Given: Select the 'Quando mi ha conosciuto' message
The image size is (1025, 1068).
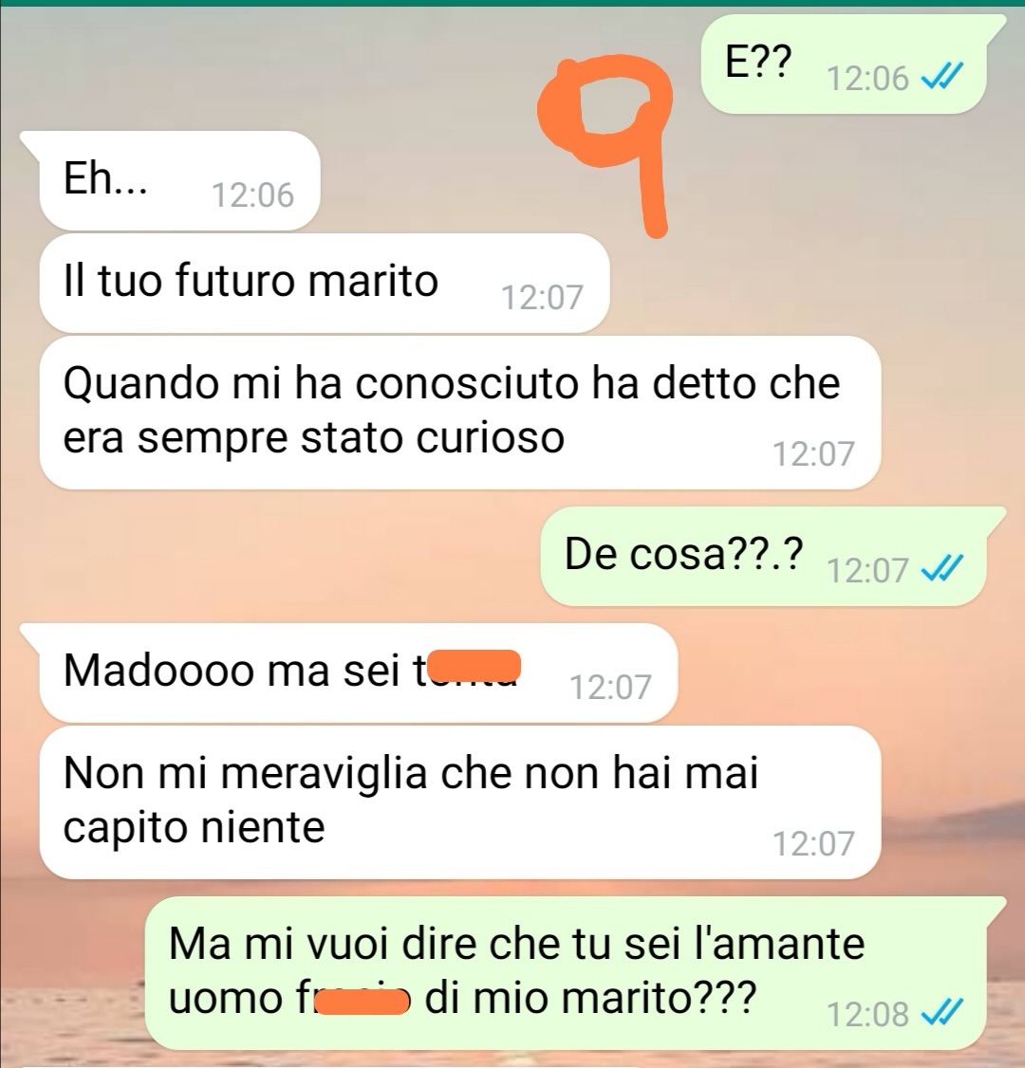Looking at the screenshot, I should pos(460,413).
